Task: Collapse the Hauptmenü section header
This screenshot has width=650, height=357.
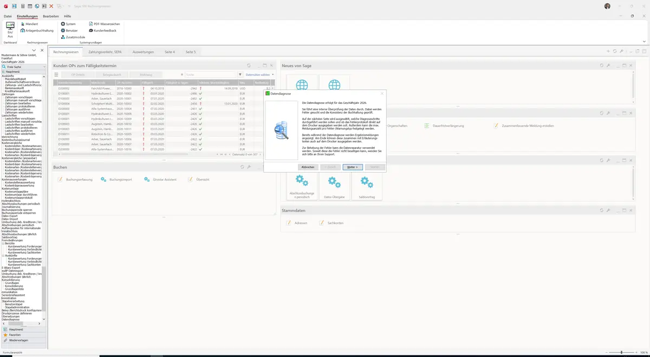Action: pyautogui.click(x=23, y=71)
